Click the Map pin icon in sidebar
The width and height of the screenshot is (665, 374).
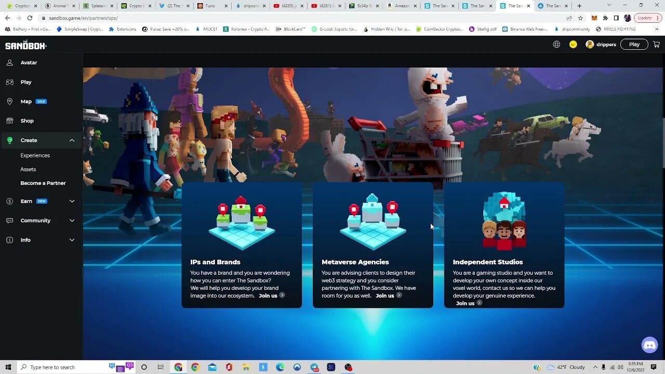tap(9, 101)
